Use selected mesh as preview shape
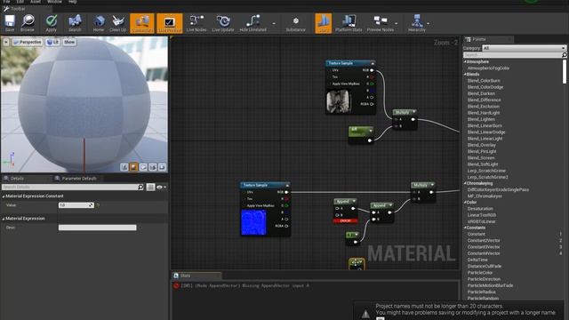 tap(162, 167)
